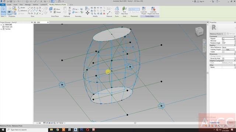Screen dimensions: 236x132
Task: Click Pick New Host button
Action: pyautogui.click(x=124, y=11)
